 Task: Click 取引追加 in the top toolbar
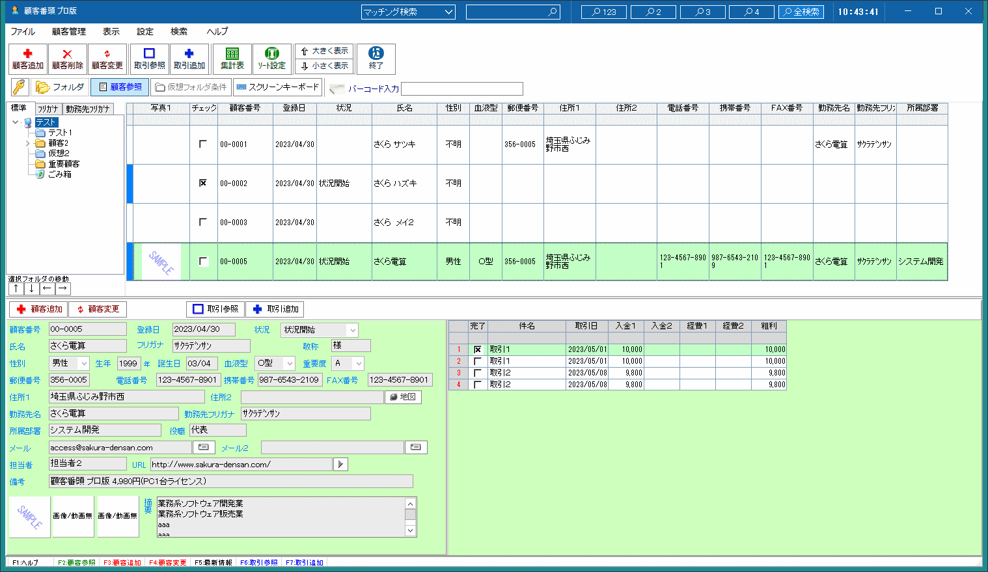[x=189, y=59]
